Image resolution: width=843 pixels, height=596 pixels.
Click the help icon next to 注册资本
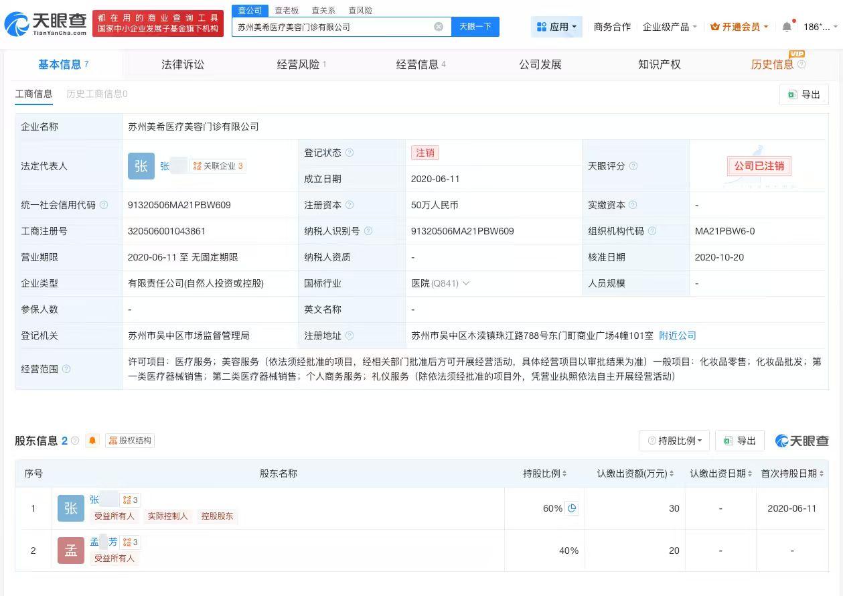point(350,205)
